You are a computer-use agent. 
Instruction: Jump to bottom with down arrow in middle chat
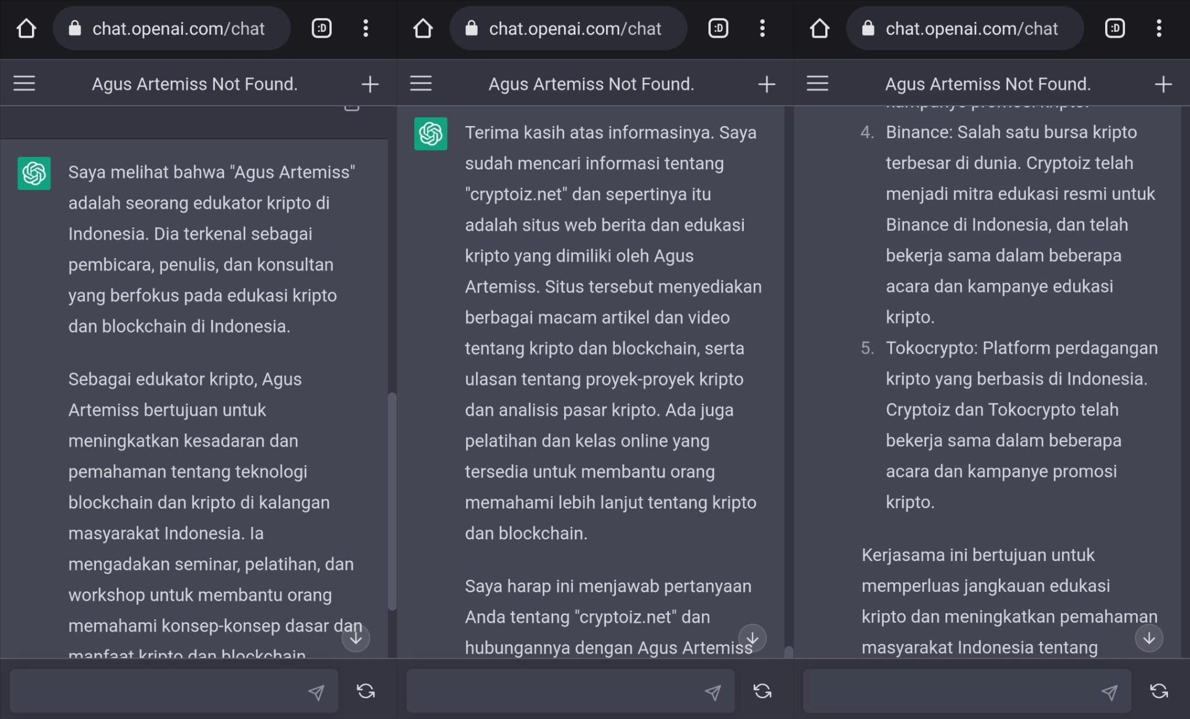coord(752,638)
